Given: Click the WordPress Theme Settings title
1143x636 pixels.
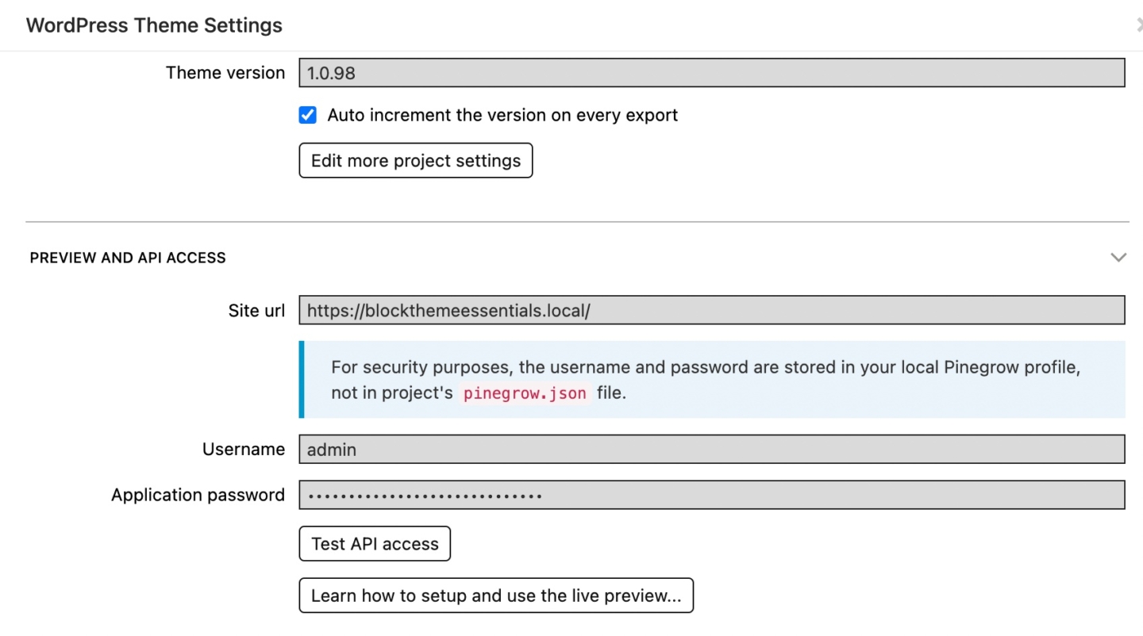Looking at the screenshot, I should pyautogui.click(x=153, y=25).
